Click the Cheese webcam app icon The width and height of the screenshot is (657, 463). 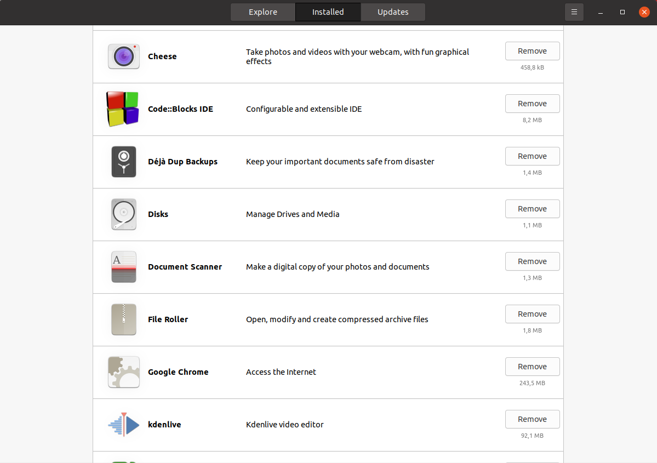pos(123,56)
